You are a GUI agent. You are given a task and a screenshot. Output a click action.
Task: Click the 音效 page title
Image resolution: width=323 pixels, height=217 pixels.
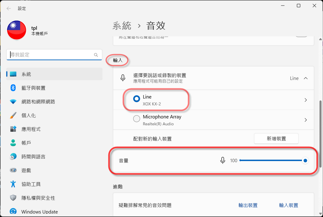(156, 26)
